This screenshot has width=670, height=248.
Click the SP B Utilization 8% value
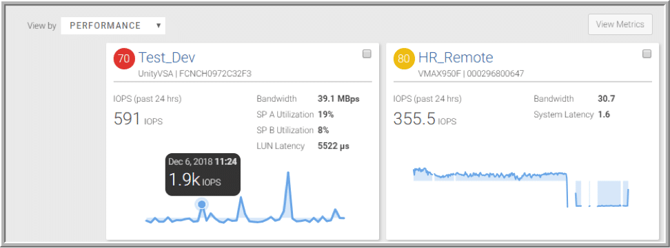323,131
